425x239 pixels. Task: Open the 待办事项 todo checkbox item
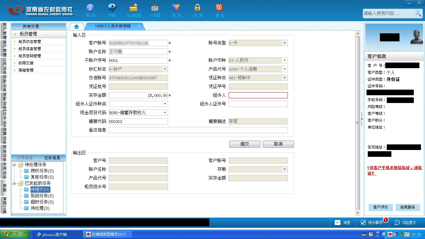[x=371, y=223]
